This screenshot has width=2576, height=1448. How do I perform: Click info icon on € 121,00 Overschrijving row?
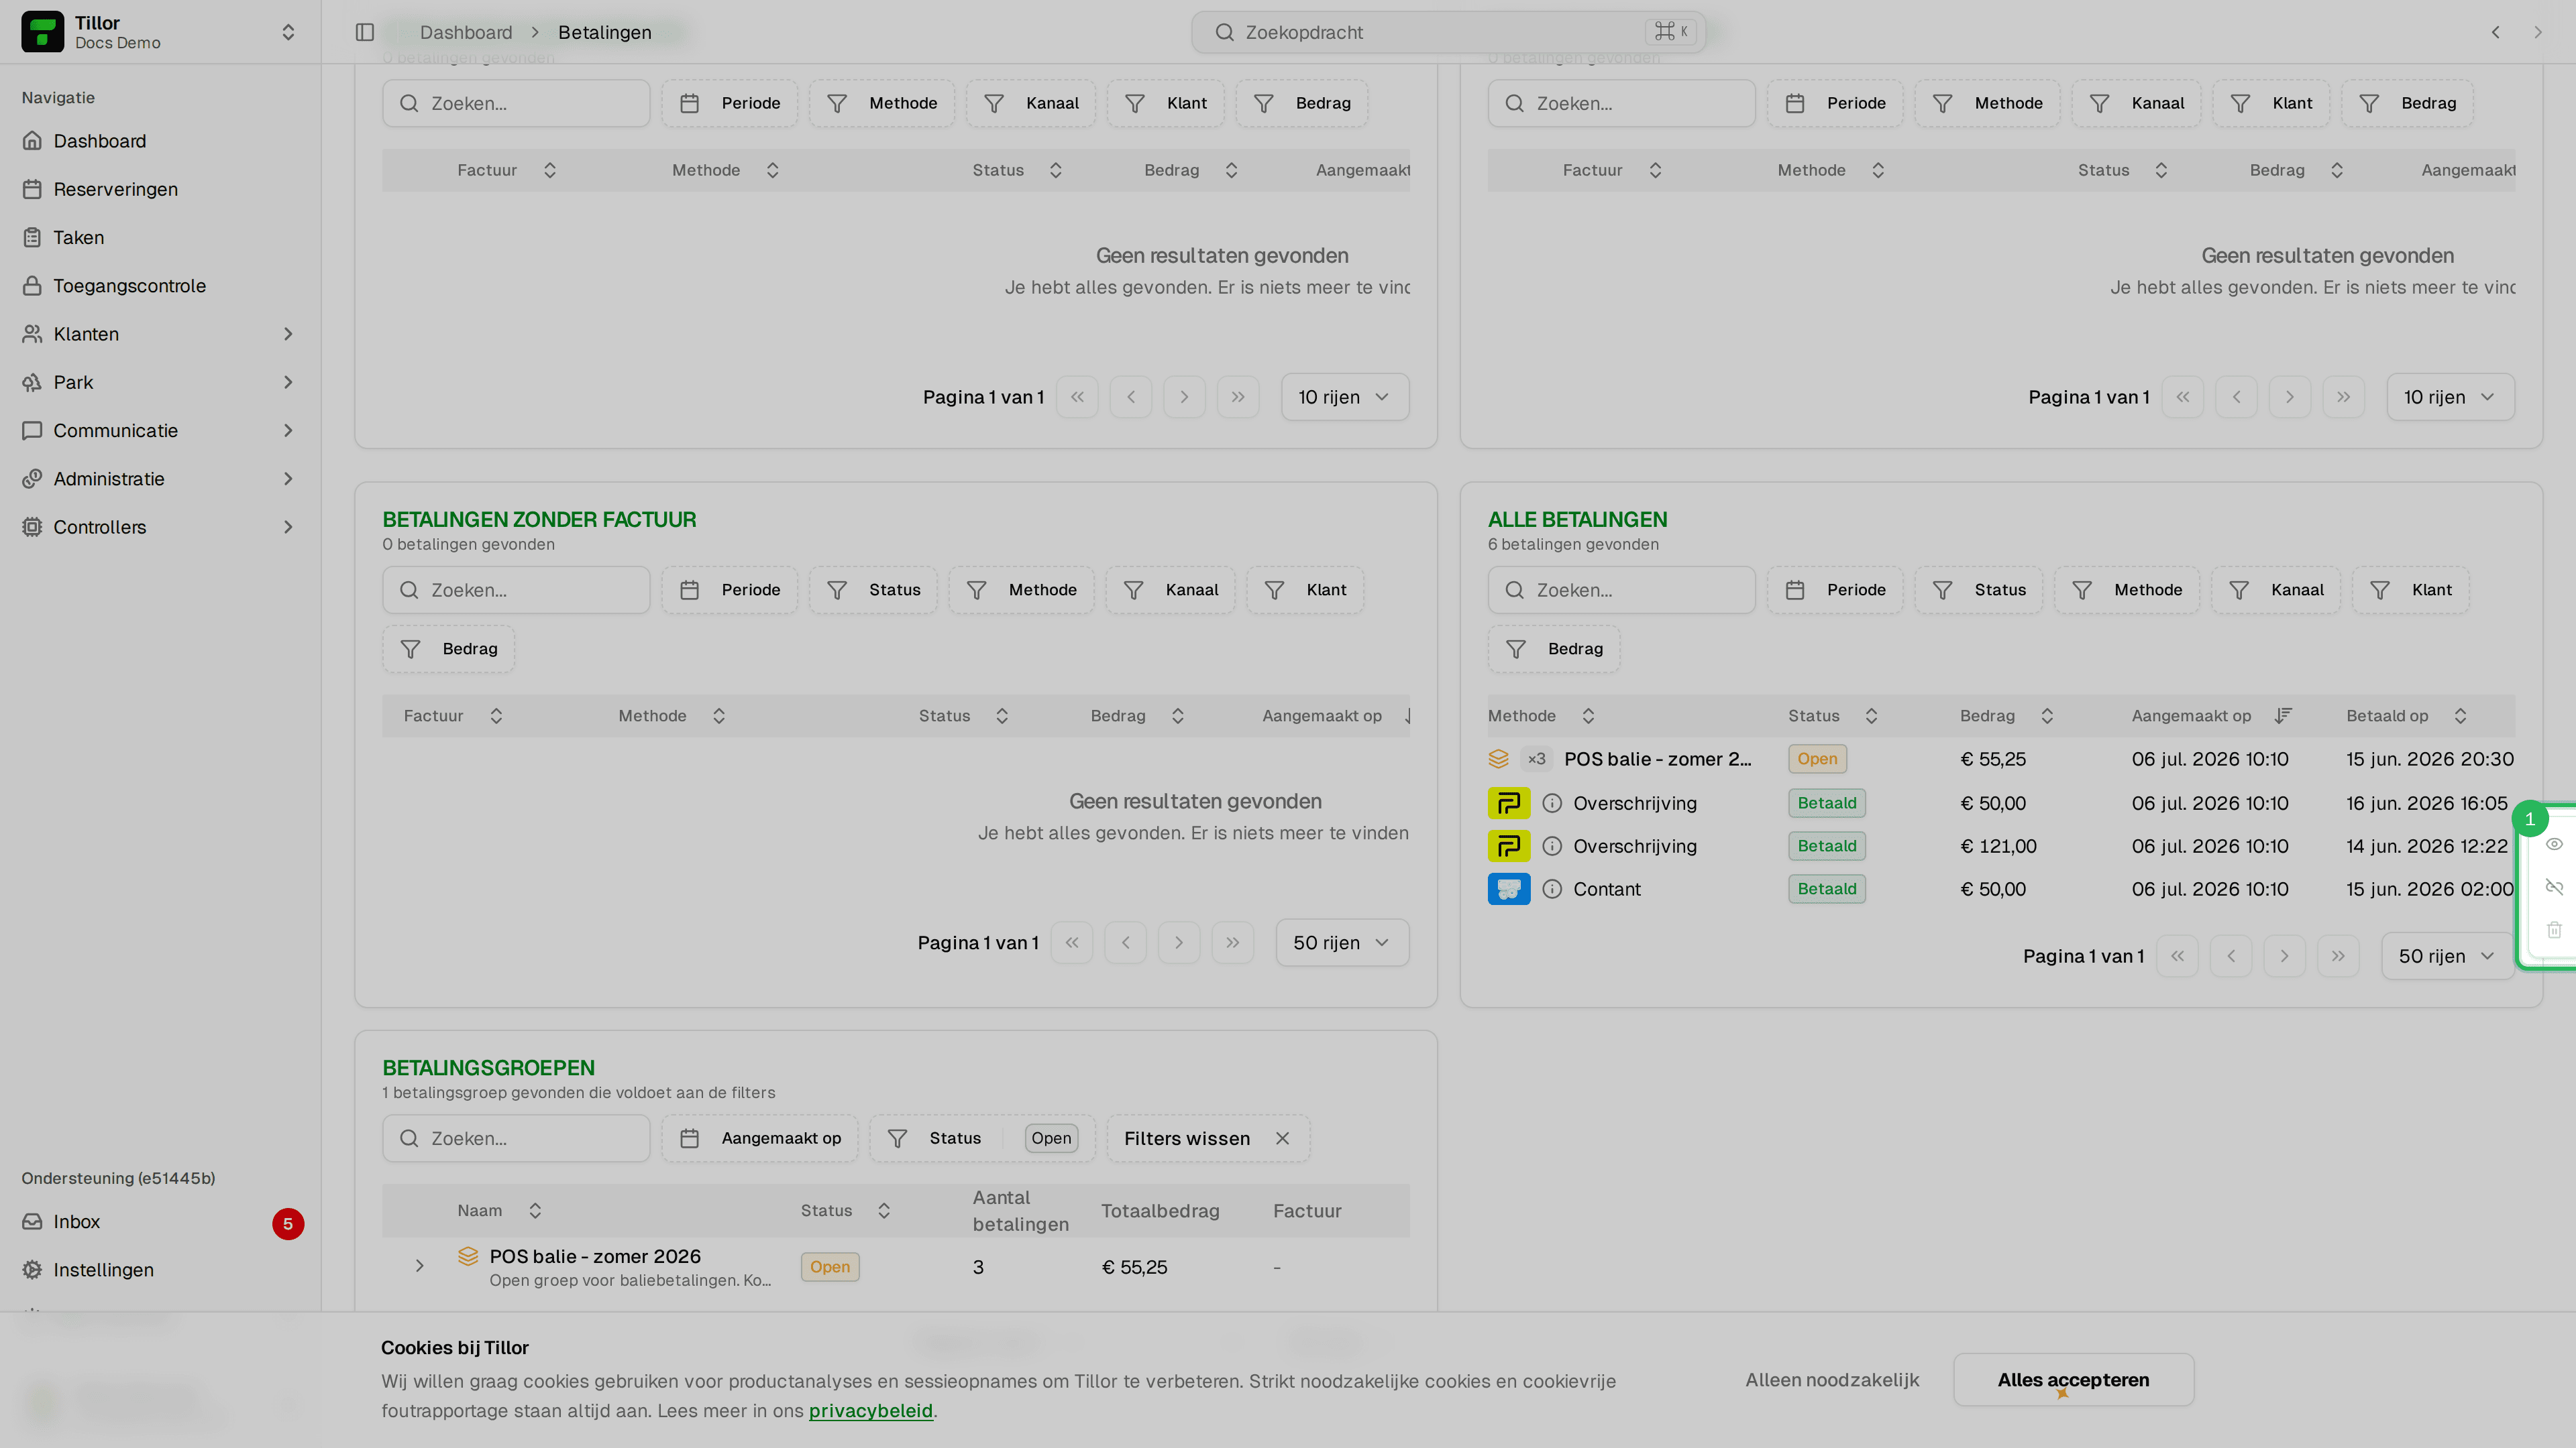tap(1552, 845)
